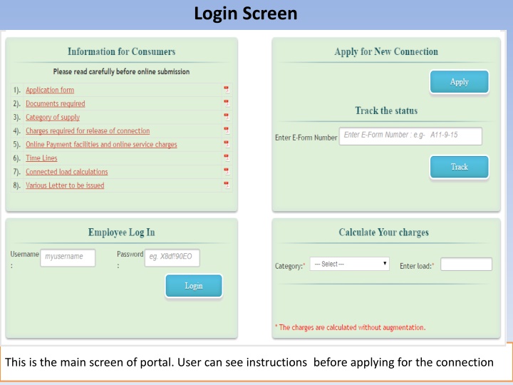Open the Application form link

pyautogui.click(x=50, y=90)
